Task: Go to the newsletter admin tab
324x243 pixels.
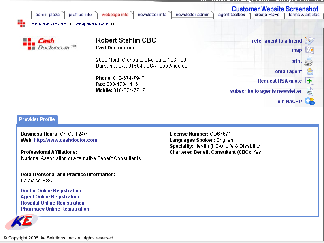Action: [192, 15]
